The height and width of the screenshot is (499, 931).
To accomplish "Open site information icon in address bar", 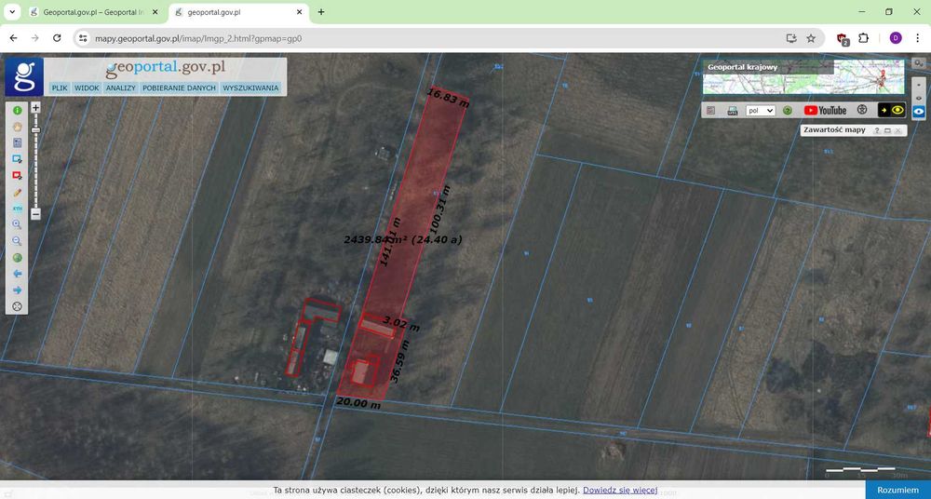I will click(83, 38).
